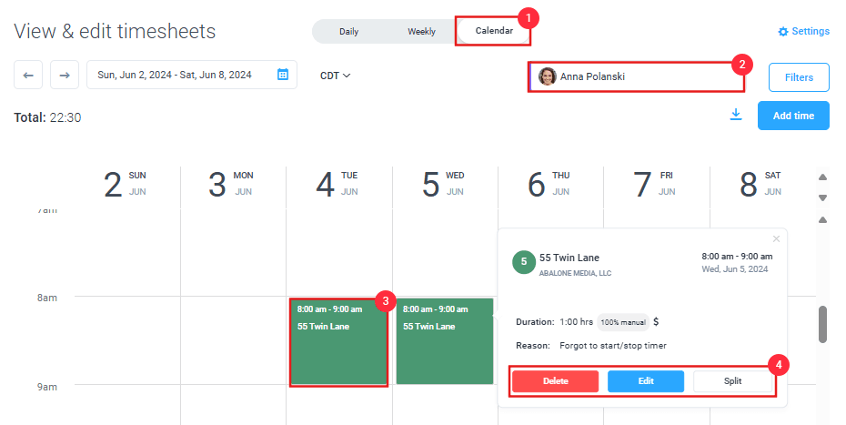Click the 9am time label

47,387
